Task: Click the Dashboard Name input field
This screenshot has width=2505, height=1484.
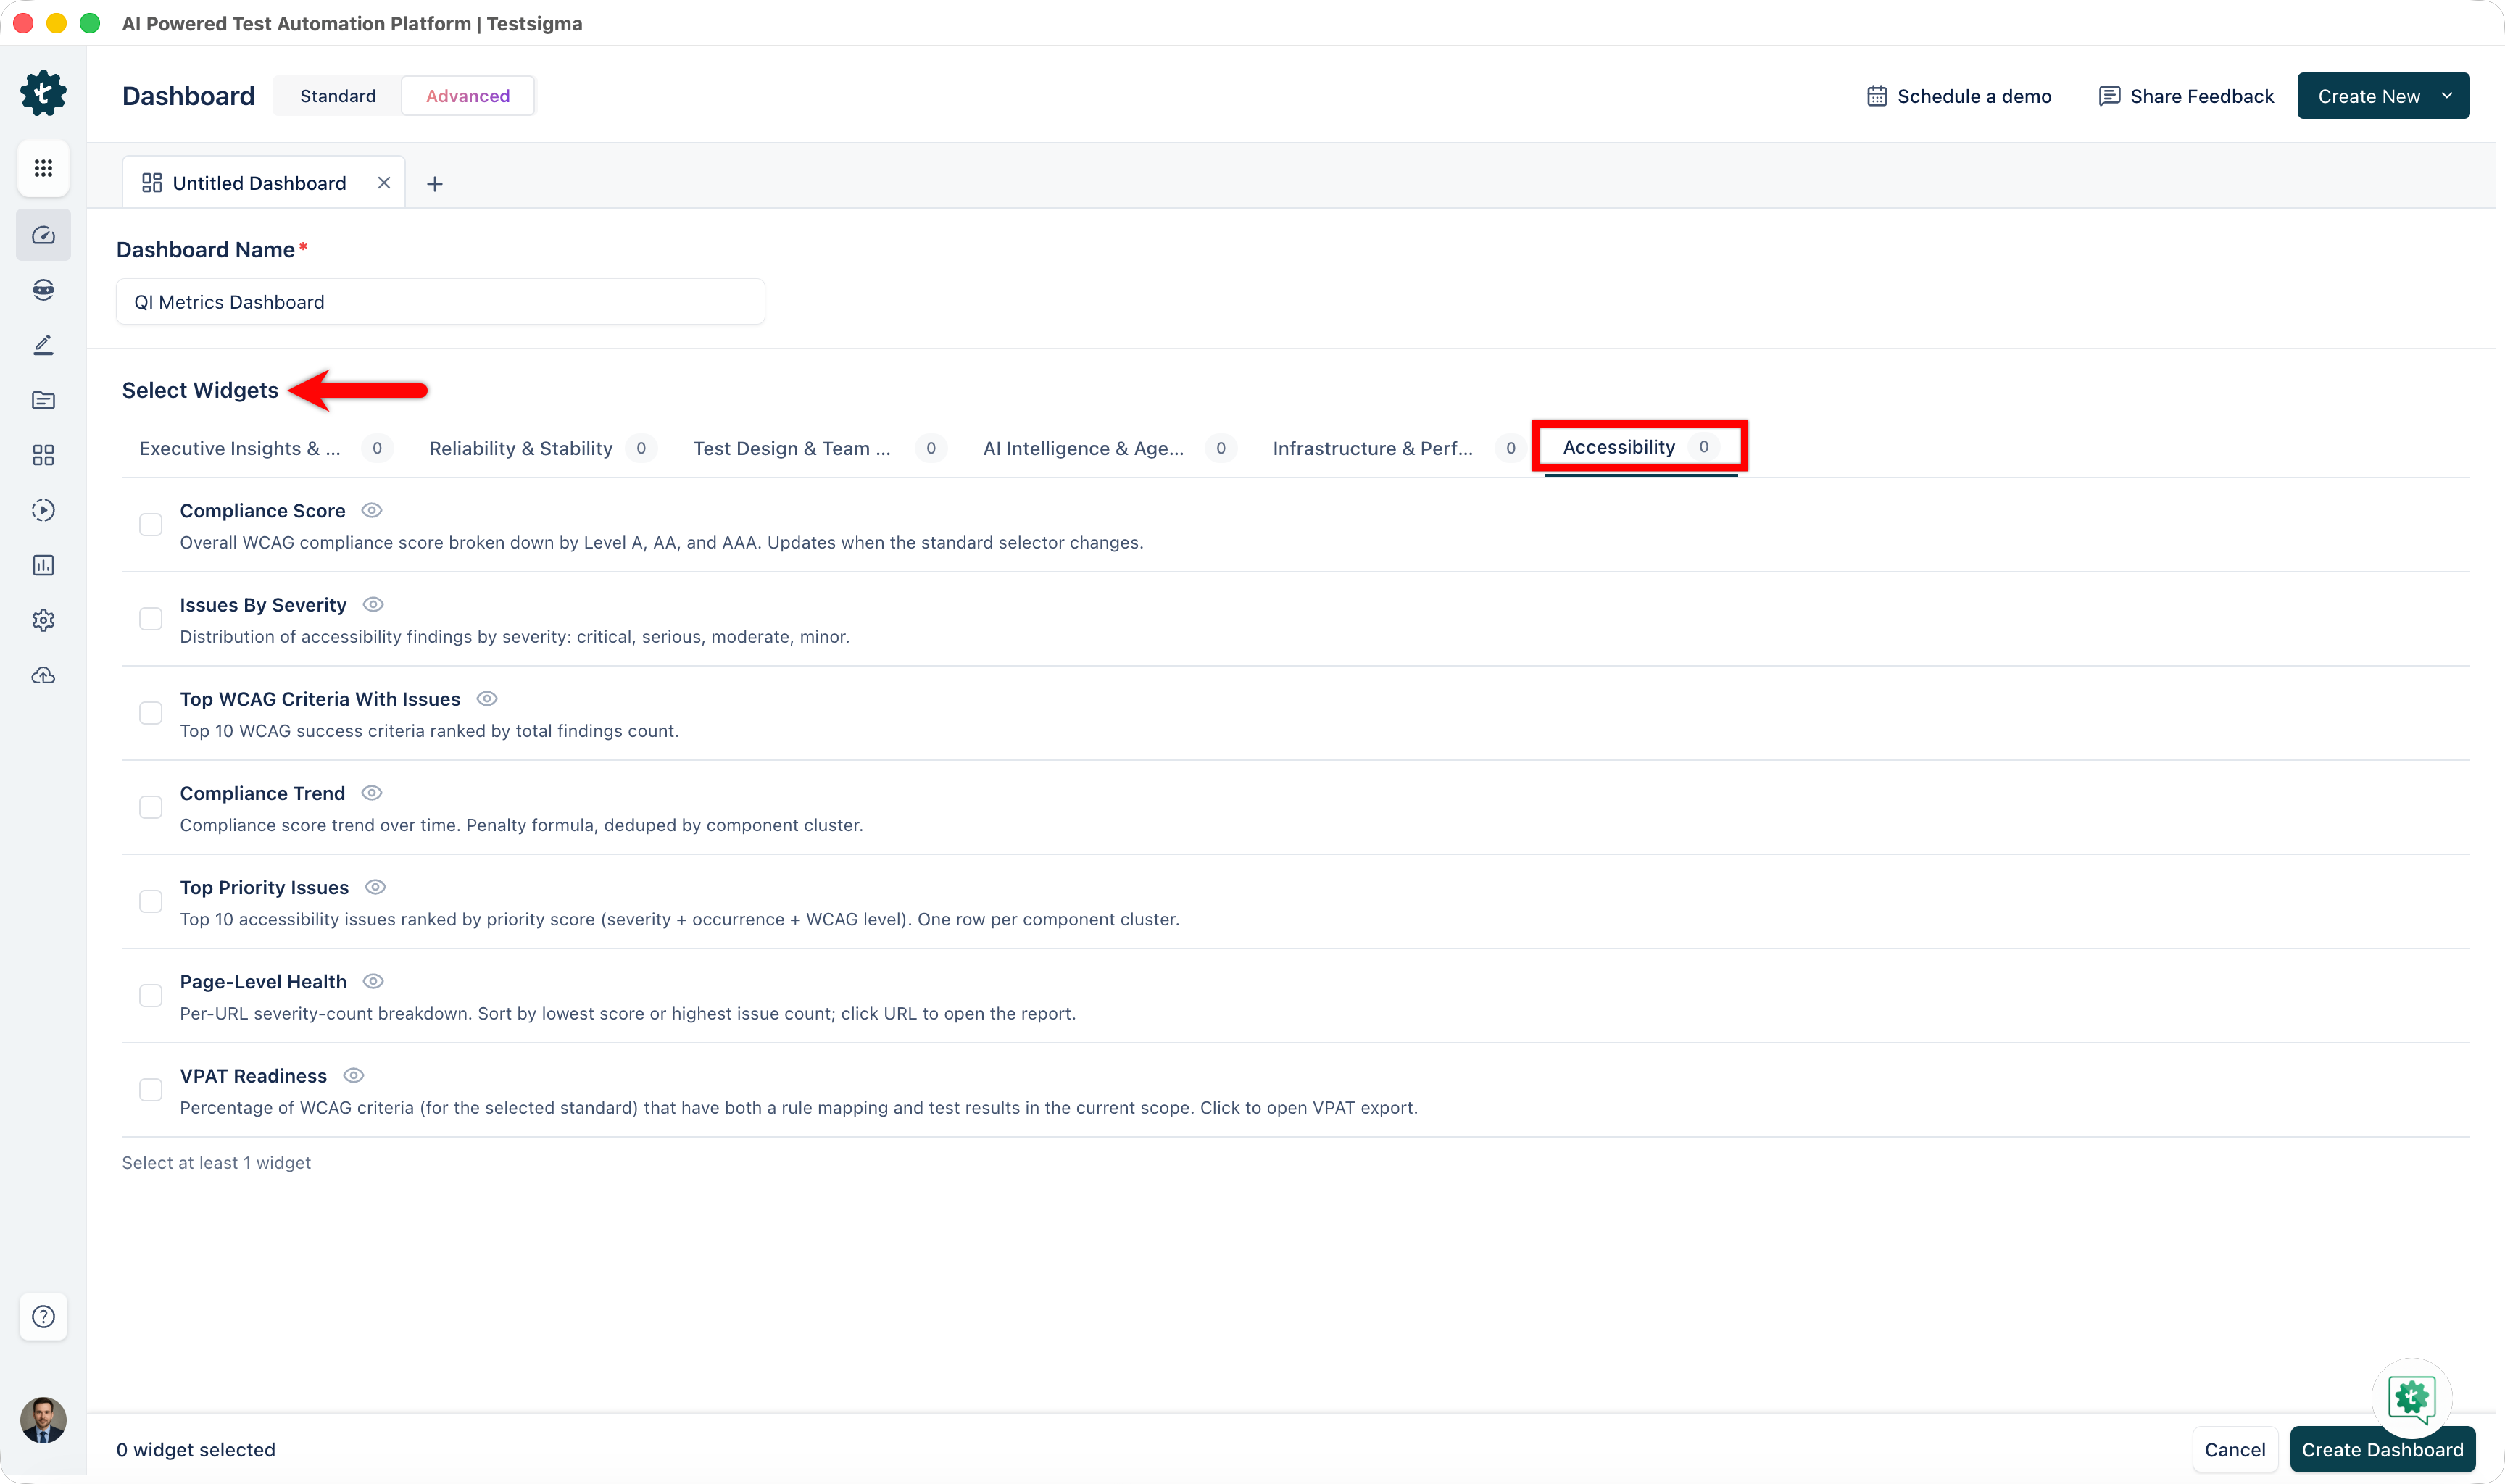Action: tap(440, 302)
